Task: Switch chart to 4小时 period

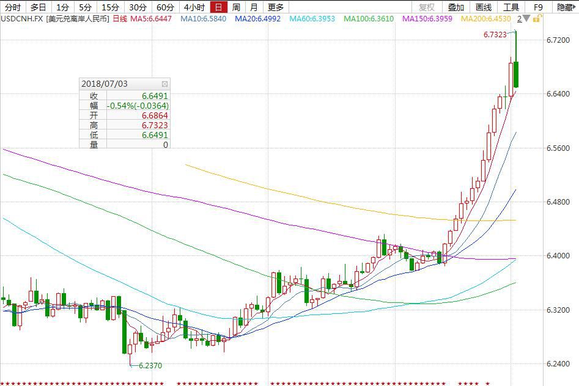Action: coord(194,7)
